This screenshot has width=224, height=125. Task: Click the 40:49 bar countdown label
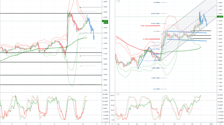pyautogui.click(x=106, y=23)
